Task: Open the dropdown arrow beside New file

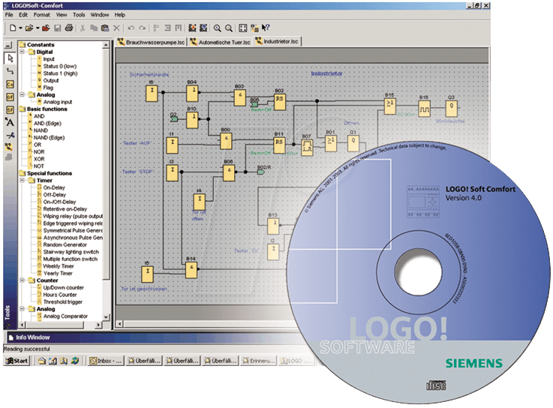Action: coord(20,28)
